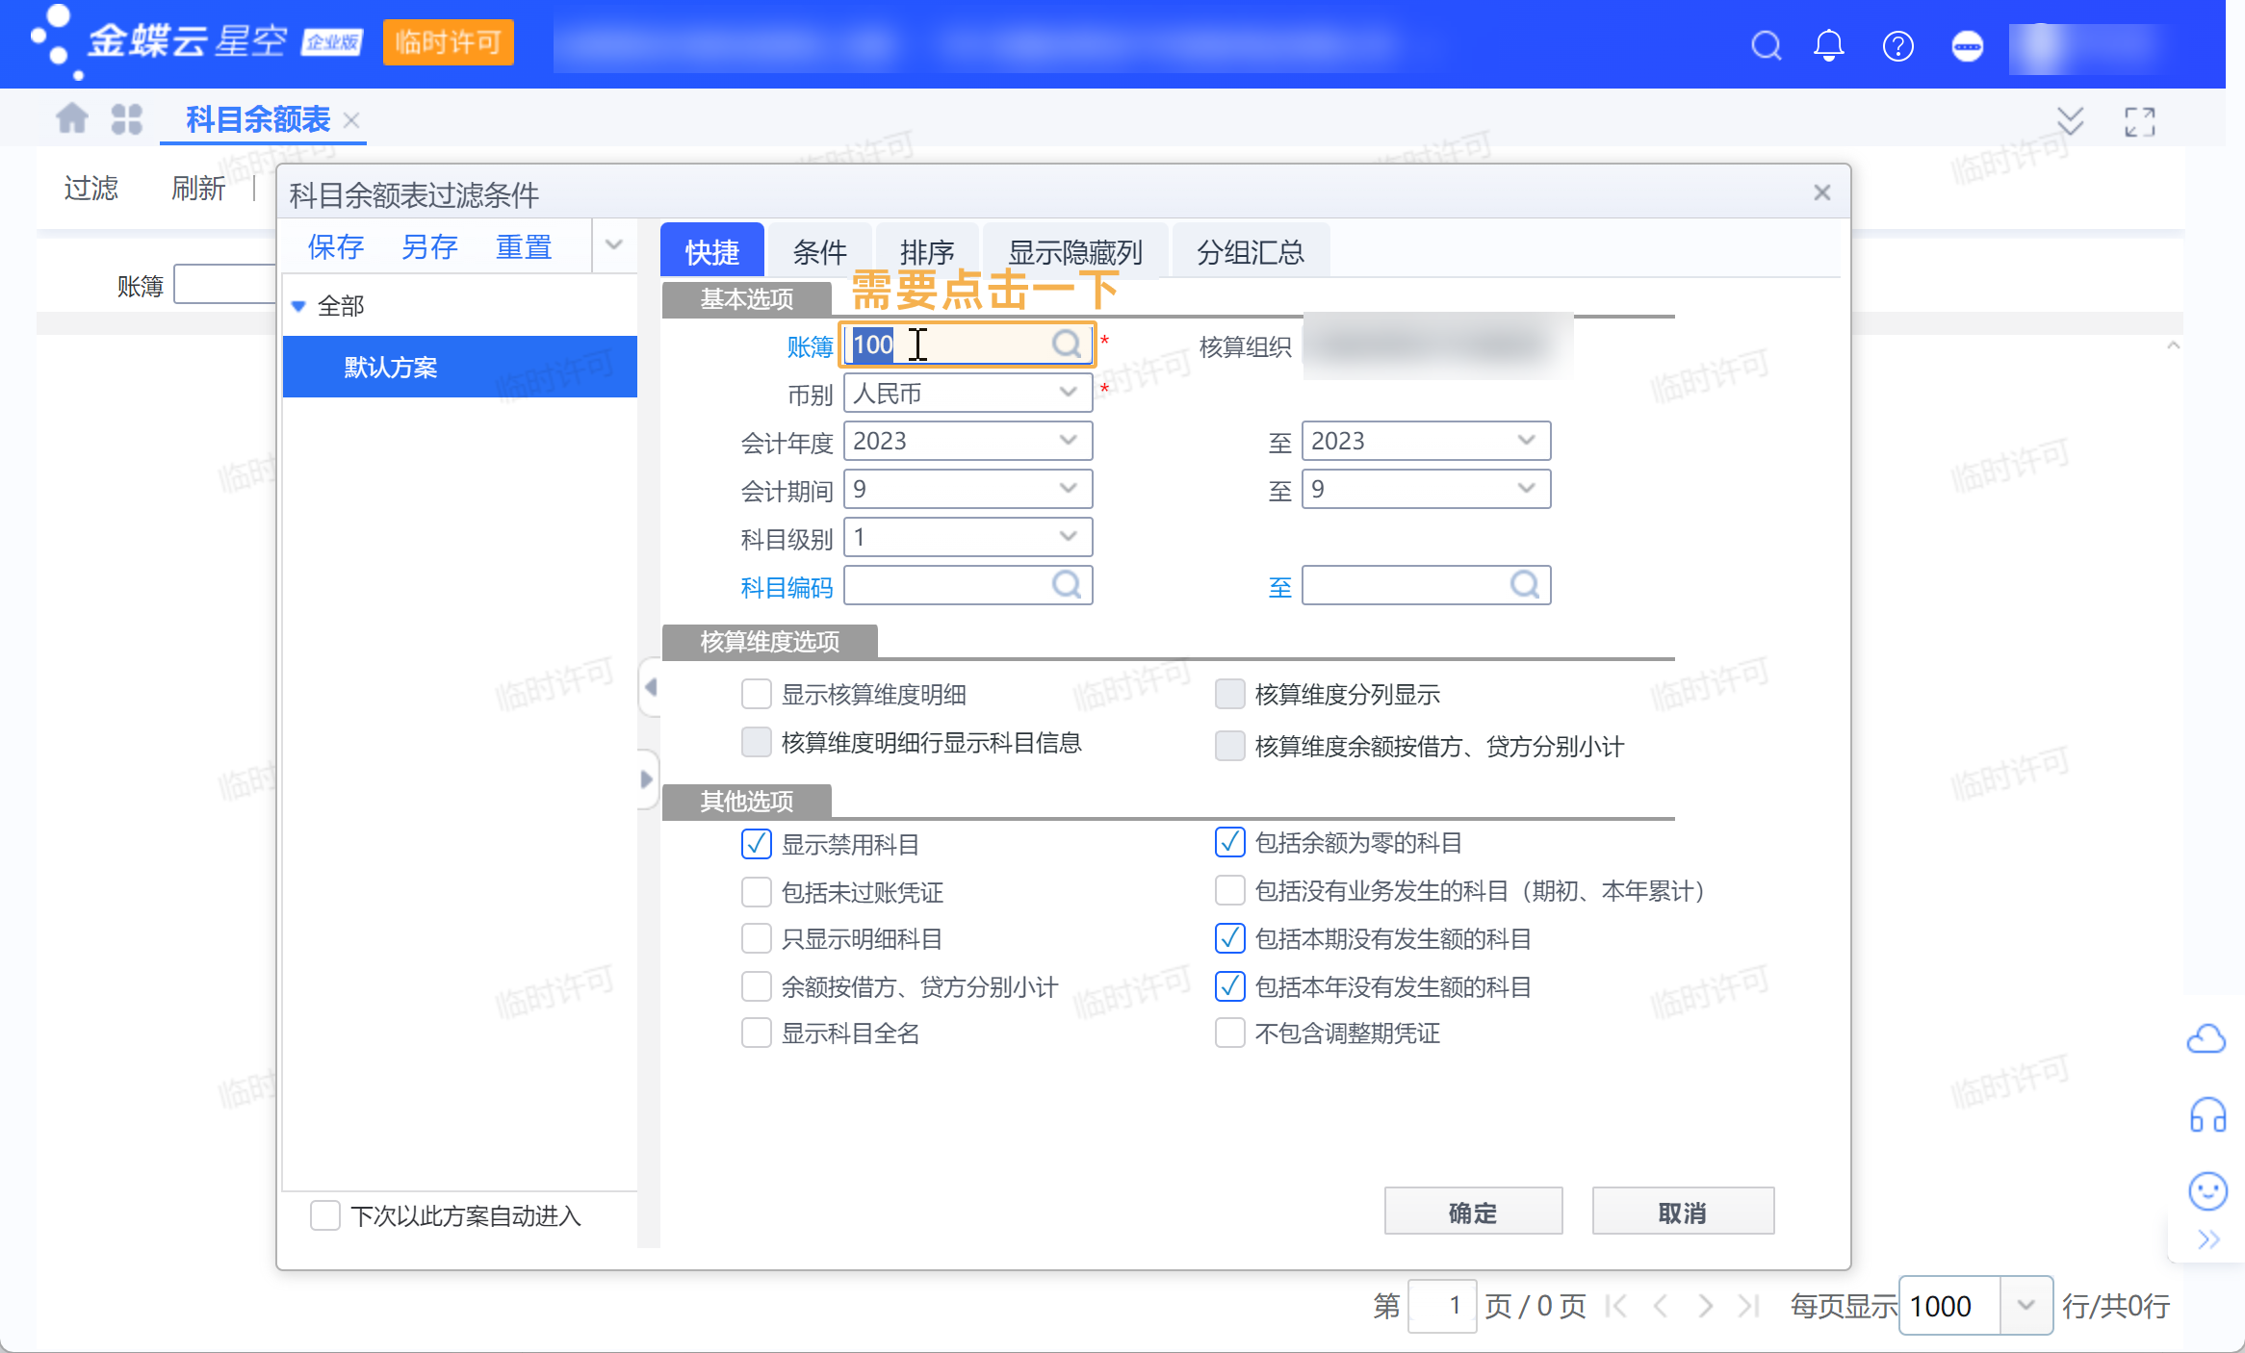Click the cloud icon on right sidebar
The width and height of the screenshot is (2245, 1353).
pyautogui.click(x=2206, y=1039)
